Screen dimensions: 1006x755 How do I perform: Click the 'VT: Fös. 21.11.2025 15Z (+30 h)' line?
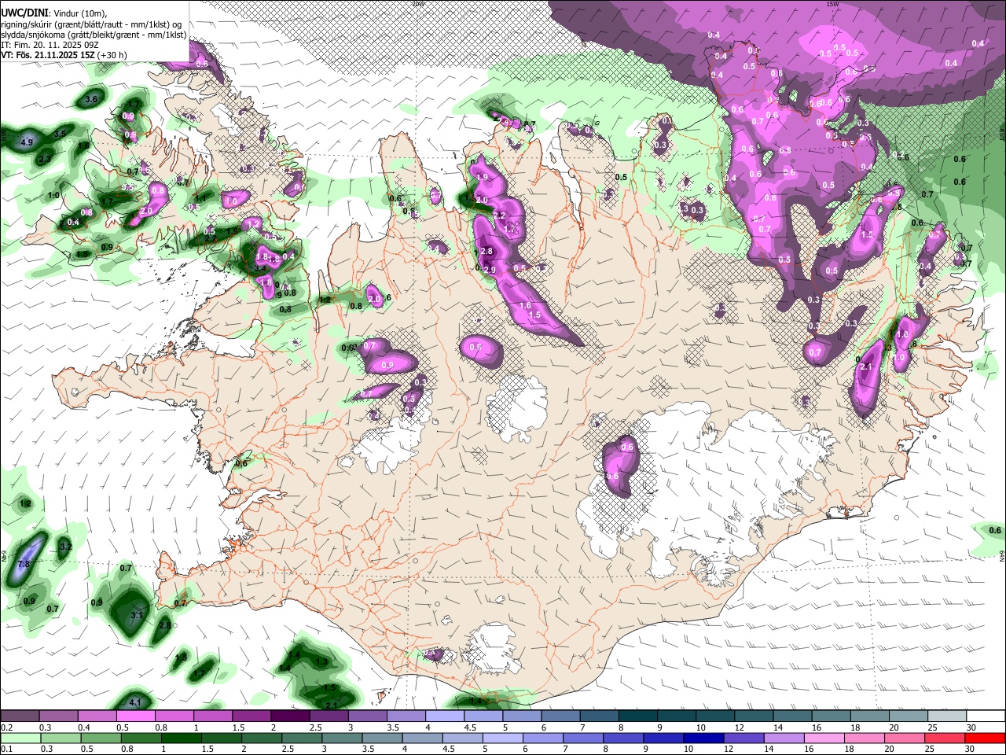point(64,55)
